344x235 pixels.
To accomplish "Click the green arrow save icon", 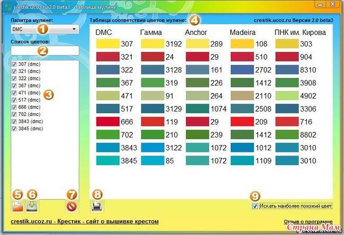I will 32,207.
